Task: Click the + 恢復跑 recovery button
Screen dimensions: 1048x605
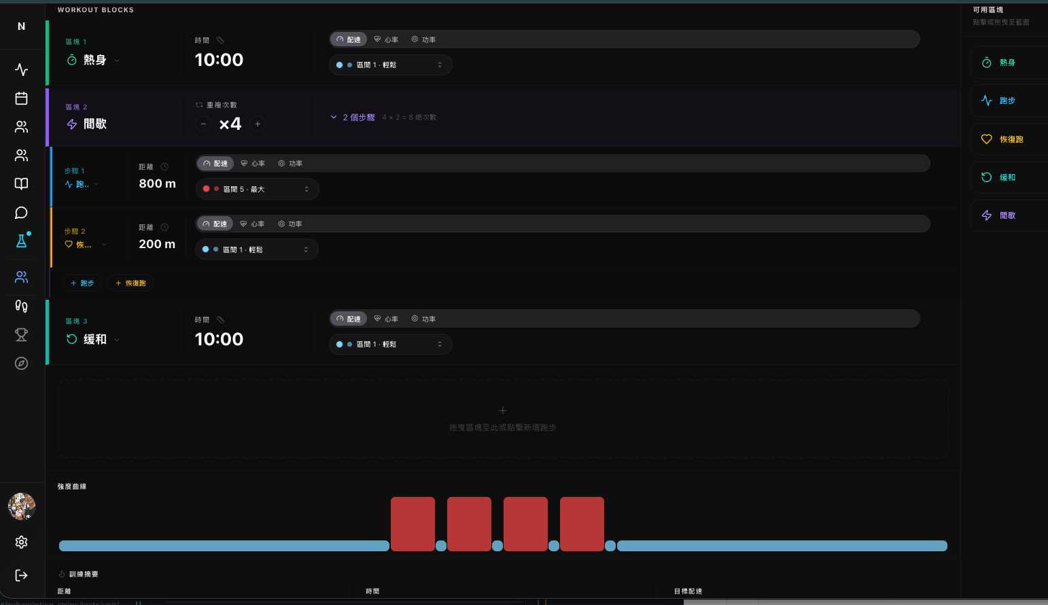Action: tap(130, 283)
